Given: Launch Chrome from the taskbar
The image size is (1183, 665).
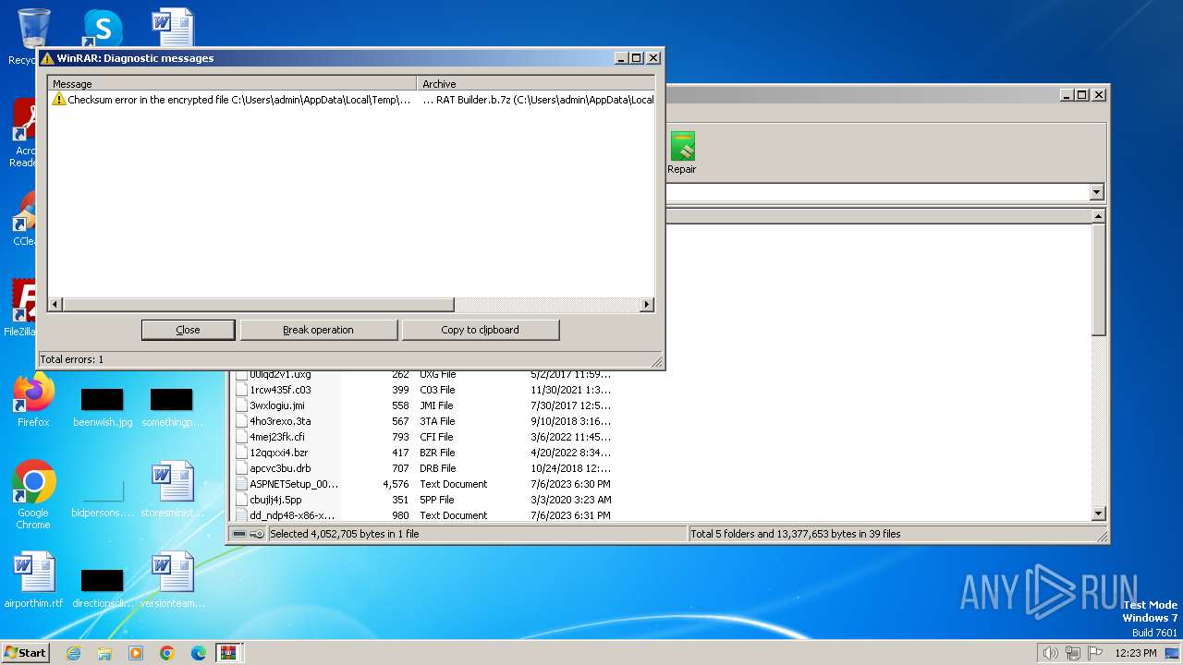Looking at the screenshot, I should coord(167,653).
